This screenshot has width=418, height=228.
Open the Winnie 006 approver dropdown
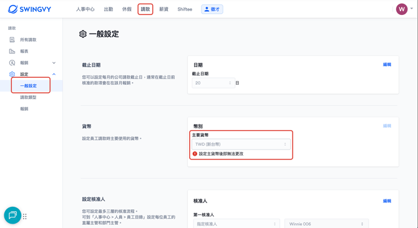click(x=326, y=224)
